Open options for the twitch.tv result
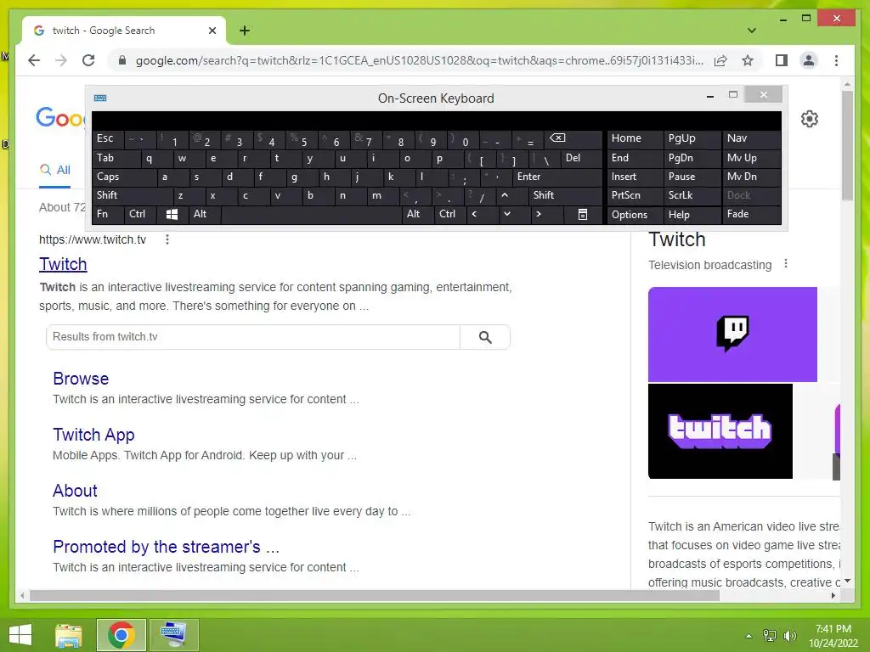870x652 pixels. 167,239
